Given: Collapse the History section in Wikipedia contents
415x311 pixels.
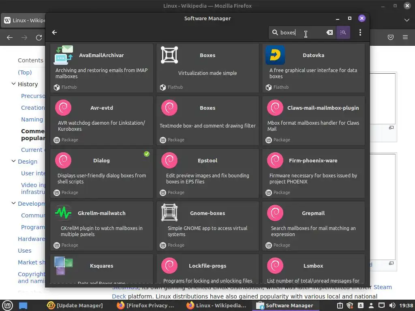Looking at the screenshot, I should coord(13,84).
